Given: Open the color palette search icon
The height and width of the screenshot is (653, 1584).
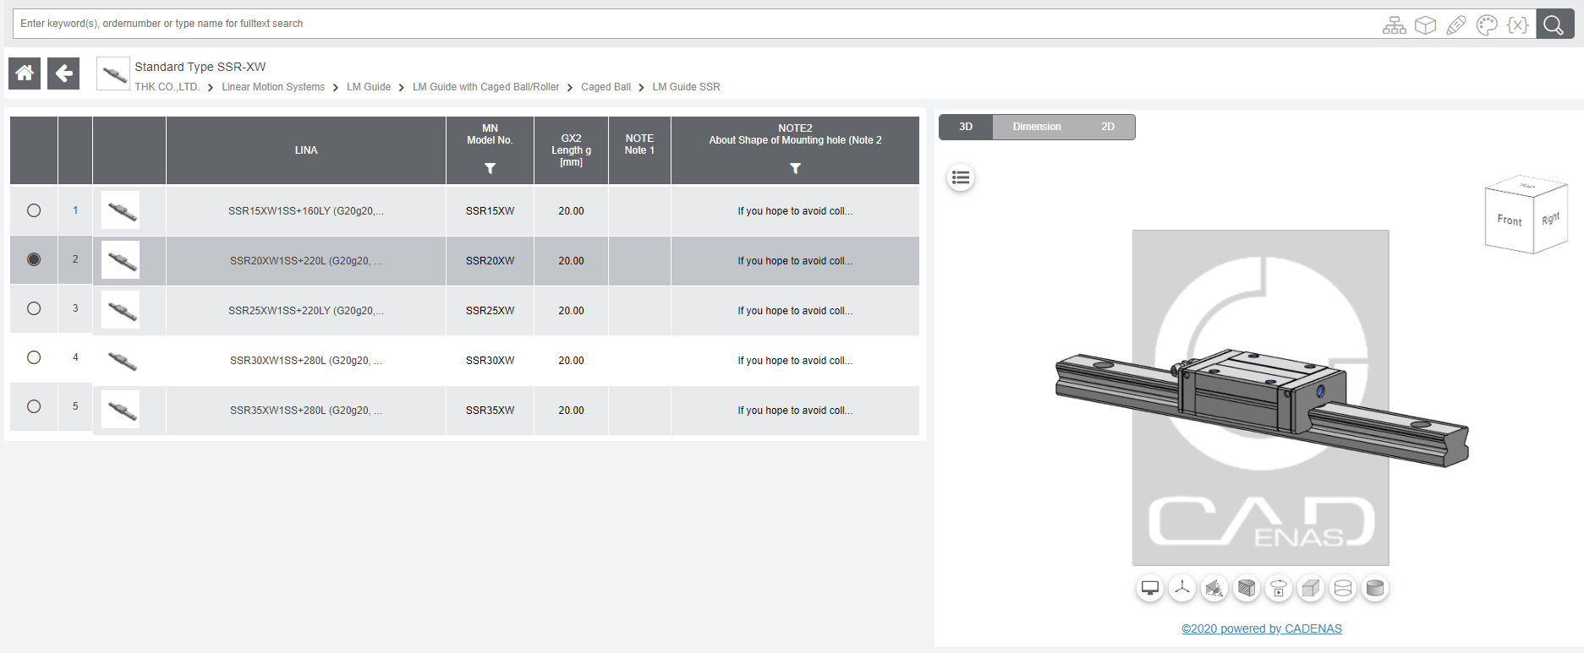Looking at the screenshot, I should pos(1487,25).
